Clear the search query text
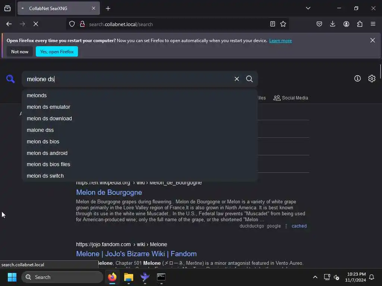 click(237, 79)
